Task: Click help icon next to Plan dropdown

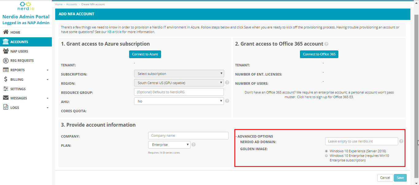Action: point(194,145)
